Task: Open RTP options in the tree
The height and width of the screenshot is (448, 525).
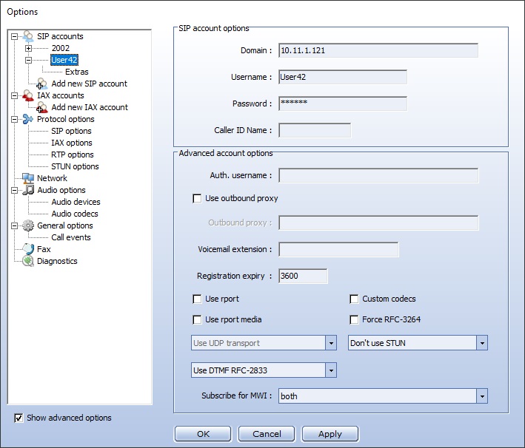Action: coord(73,155)
